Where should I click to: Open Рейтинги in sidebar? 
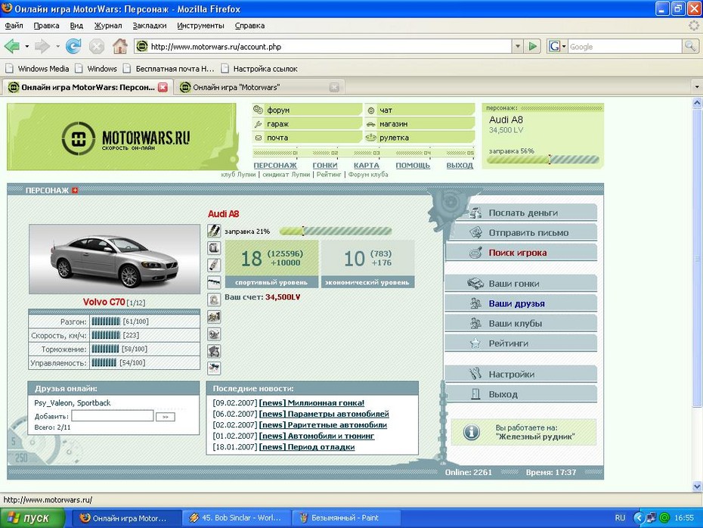click(521, 343)
